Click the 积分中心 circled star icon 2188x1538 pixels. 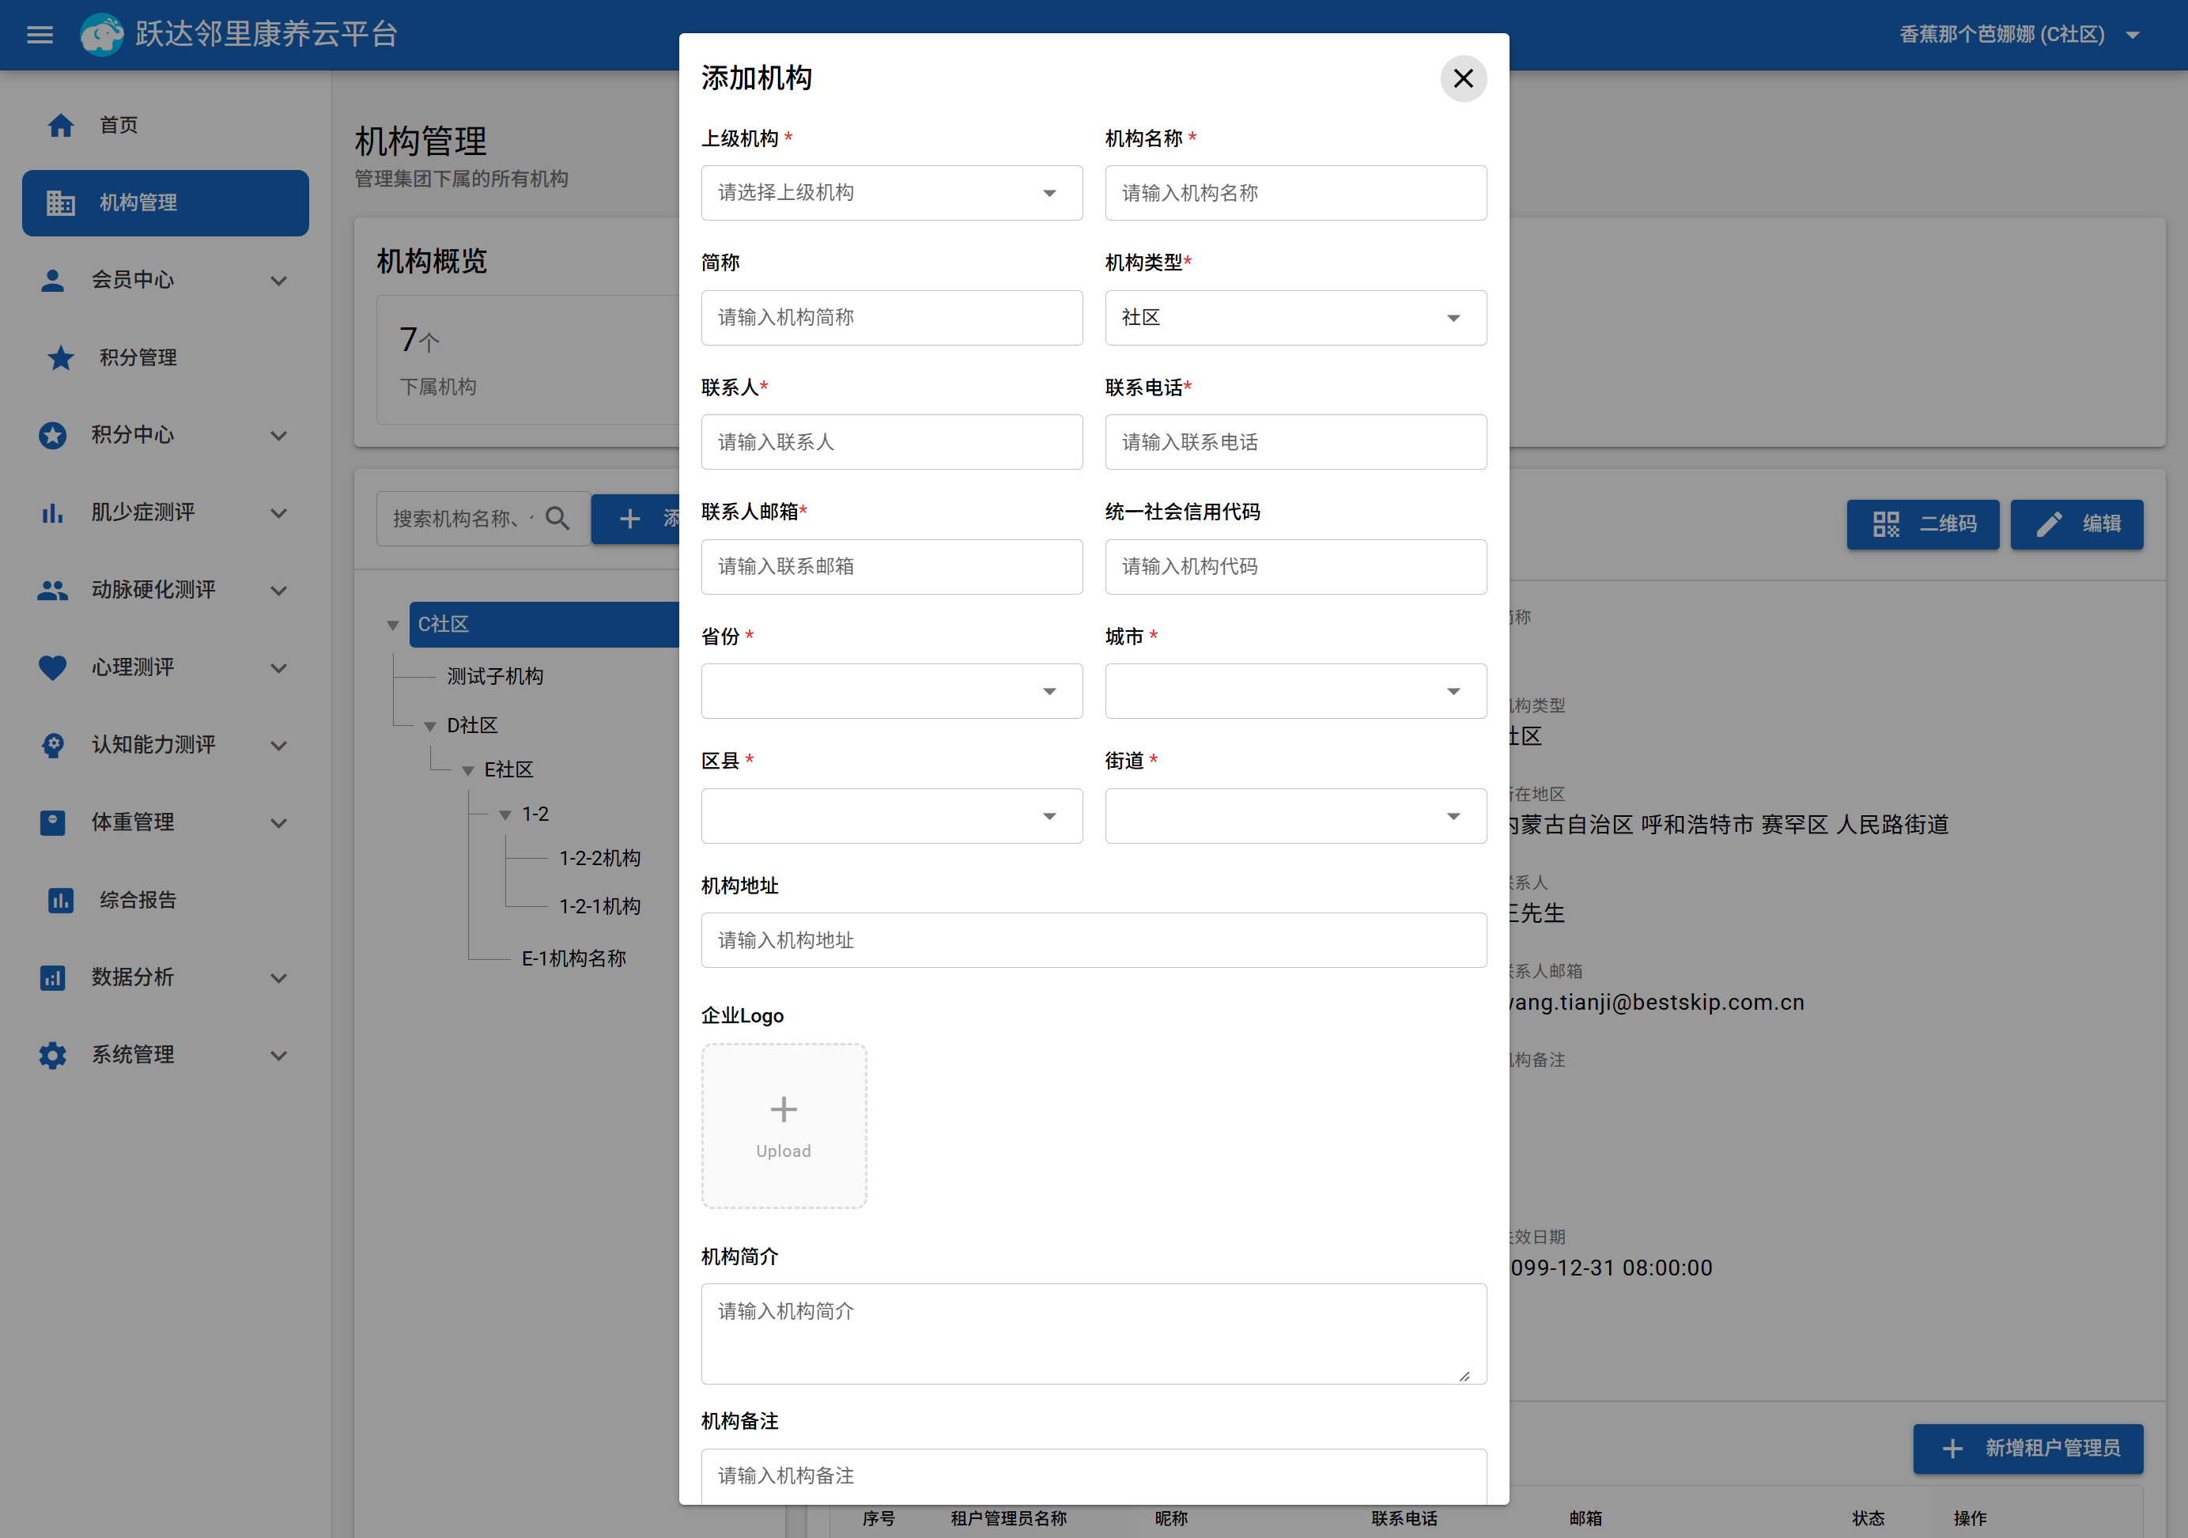click(x=52, y=436)
